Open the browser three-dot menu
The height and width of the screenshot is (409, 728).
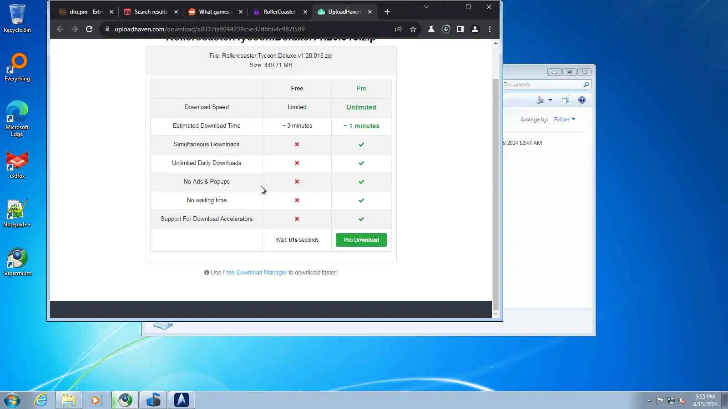490,29
